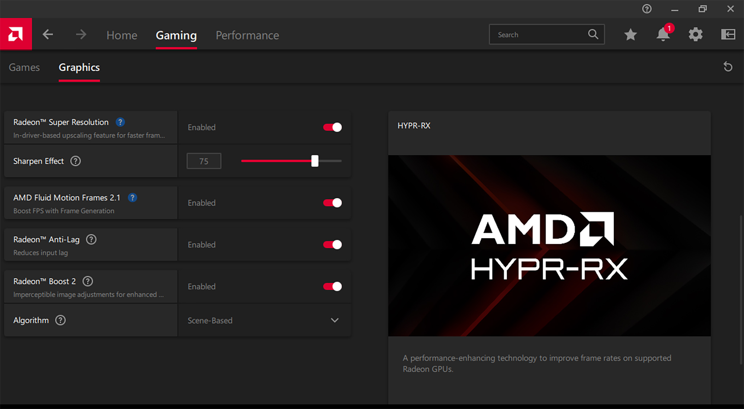Open settings with the gear icon

click(x=695, y=34)
